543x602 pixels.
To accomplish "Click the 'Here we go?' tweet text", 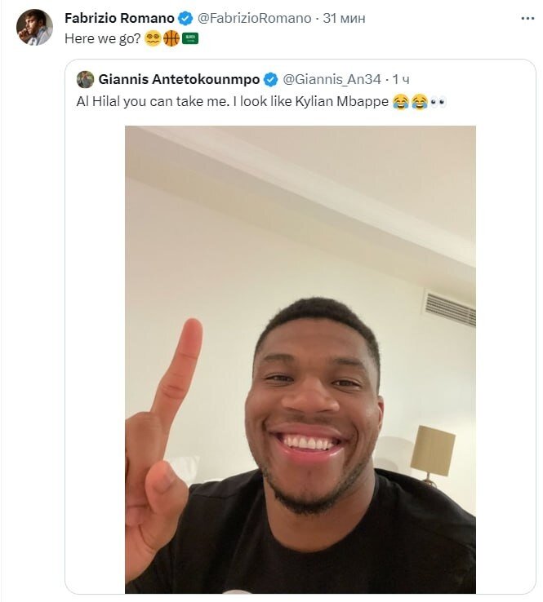I will tap(103, 38).
